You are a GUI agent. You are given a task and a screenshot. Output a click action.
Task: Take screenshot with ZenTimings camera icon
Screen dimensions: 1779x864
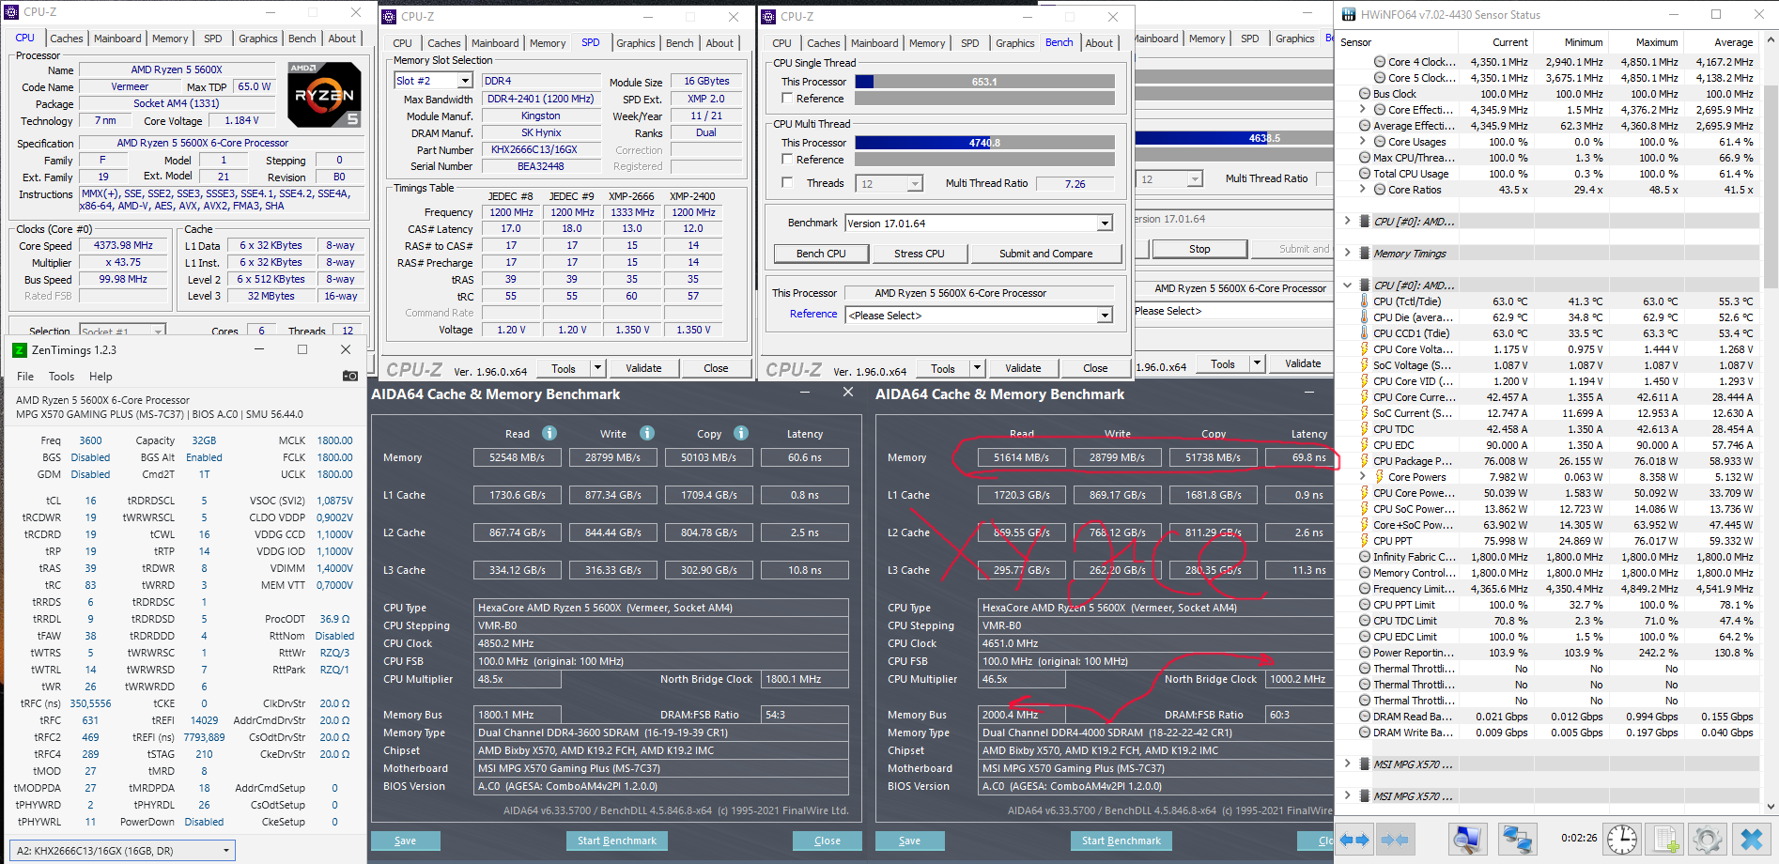350,376
